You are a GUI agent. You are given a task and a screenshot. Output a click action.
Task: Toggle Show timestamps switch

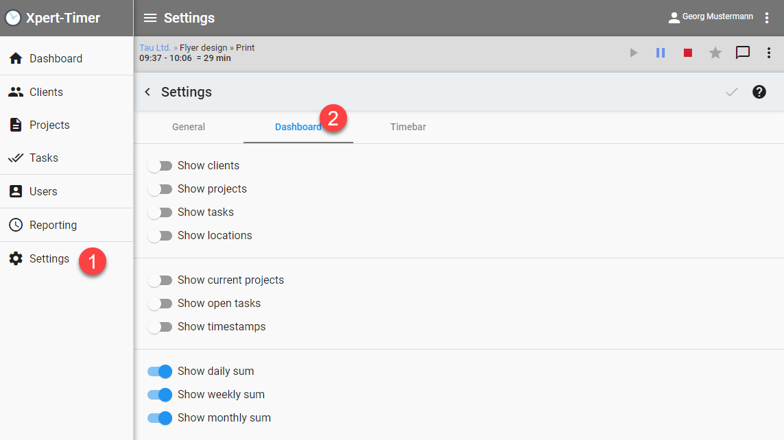click(x=159, y=327)
